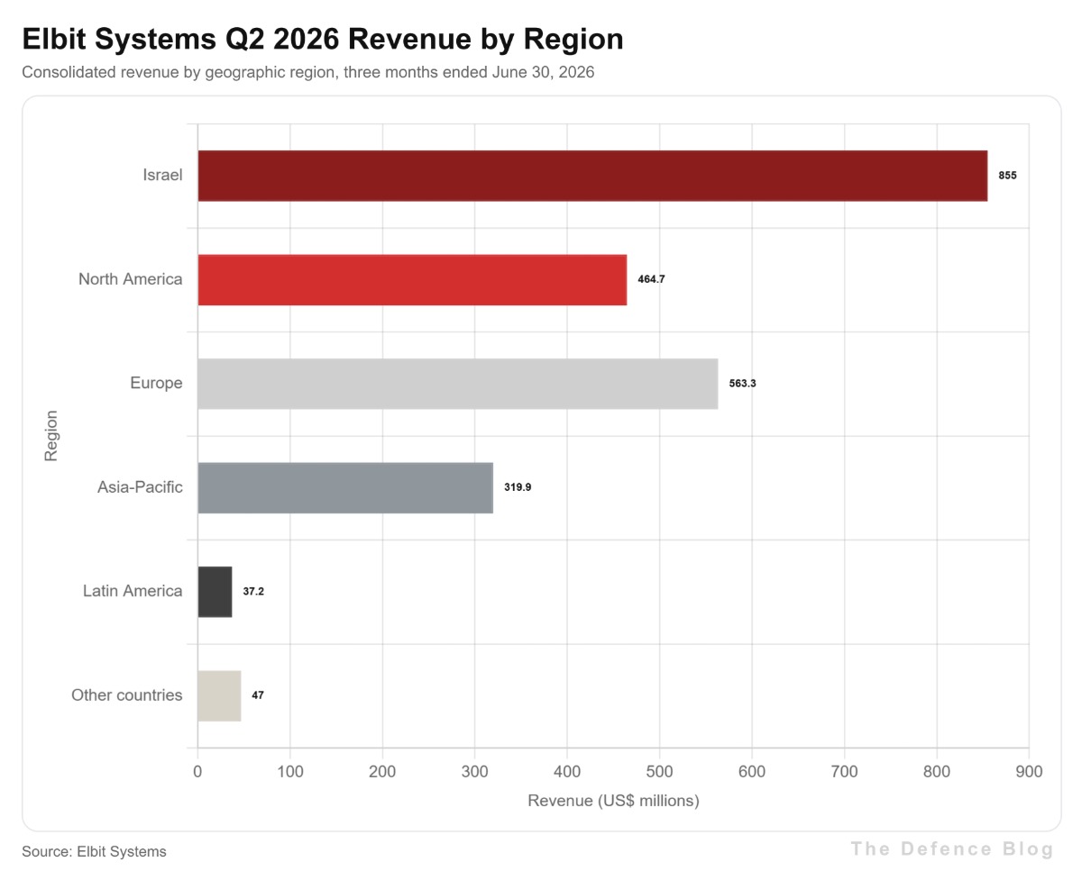Click the dark red Israel bar

point(592,176)
